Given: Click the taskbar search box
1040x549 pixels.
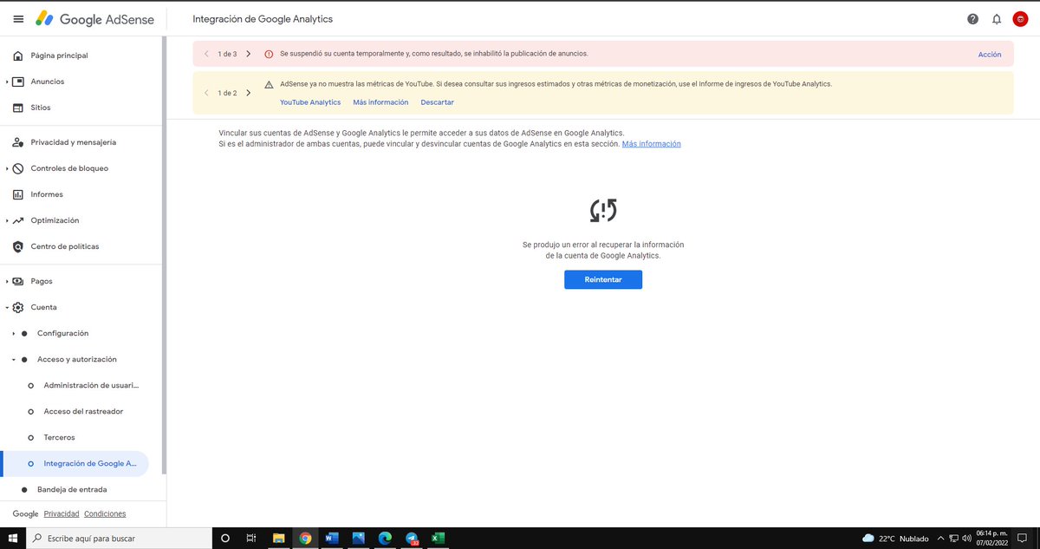Looking at the screenshot, I should [x=117, y=538].
